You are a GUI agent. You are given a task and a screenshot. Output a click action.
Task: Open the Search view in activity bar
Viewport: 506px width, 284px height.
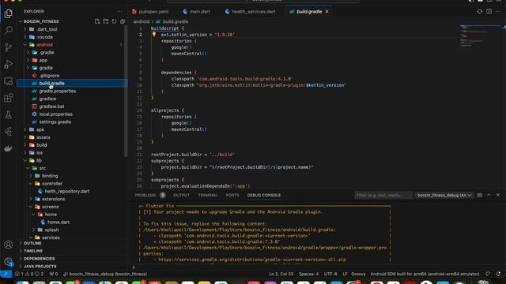point(9,30)
